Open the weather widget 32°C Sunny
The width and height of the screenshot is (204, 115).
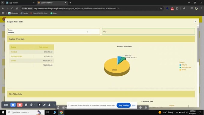166,112
